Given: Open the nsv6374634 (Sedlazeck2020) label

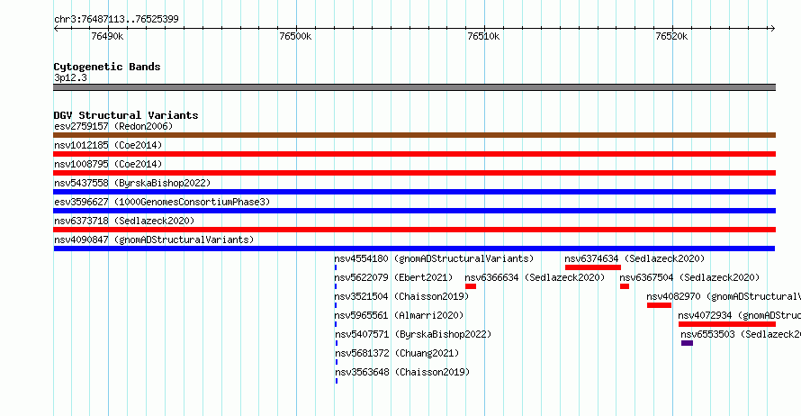Looking at the screenshot, I should [x=634, y=258].
